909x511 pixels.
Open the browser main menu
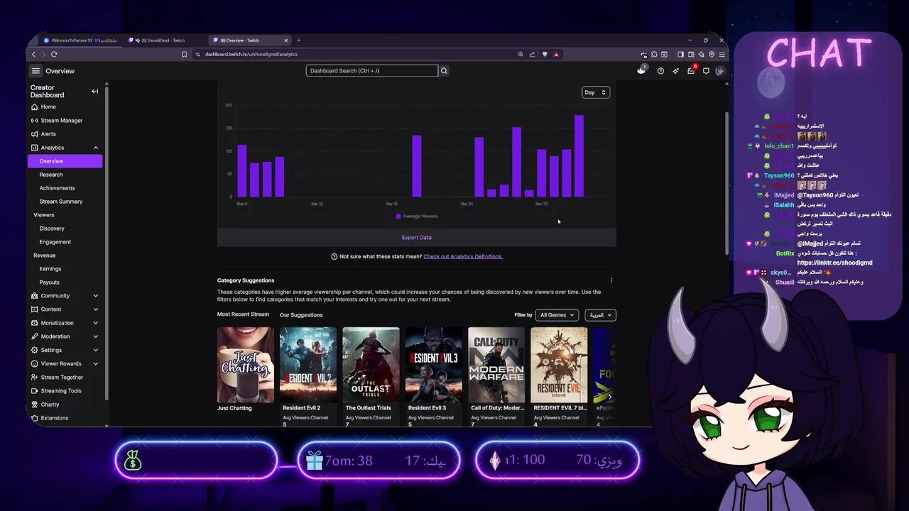click(x=722, y=54)
